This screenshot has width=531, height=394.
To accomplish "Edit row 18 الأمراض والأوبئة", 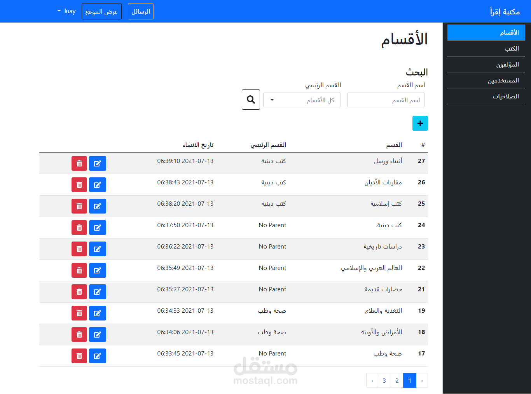I will tap(97, 334).
